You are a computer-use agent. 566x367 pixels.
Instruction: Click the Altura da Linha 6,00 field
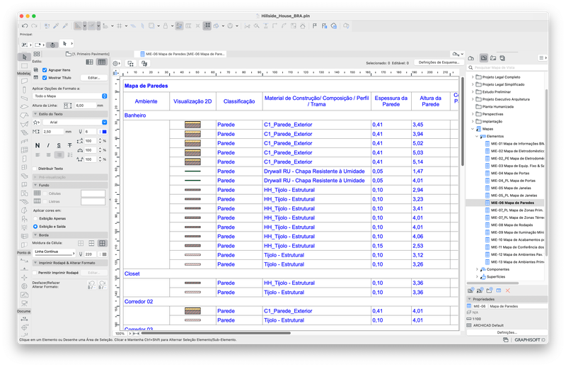(x=85, y=106)
